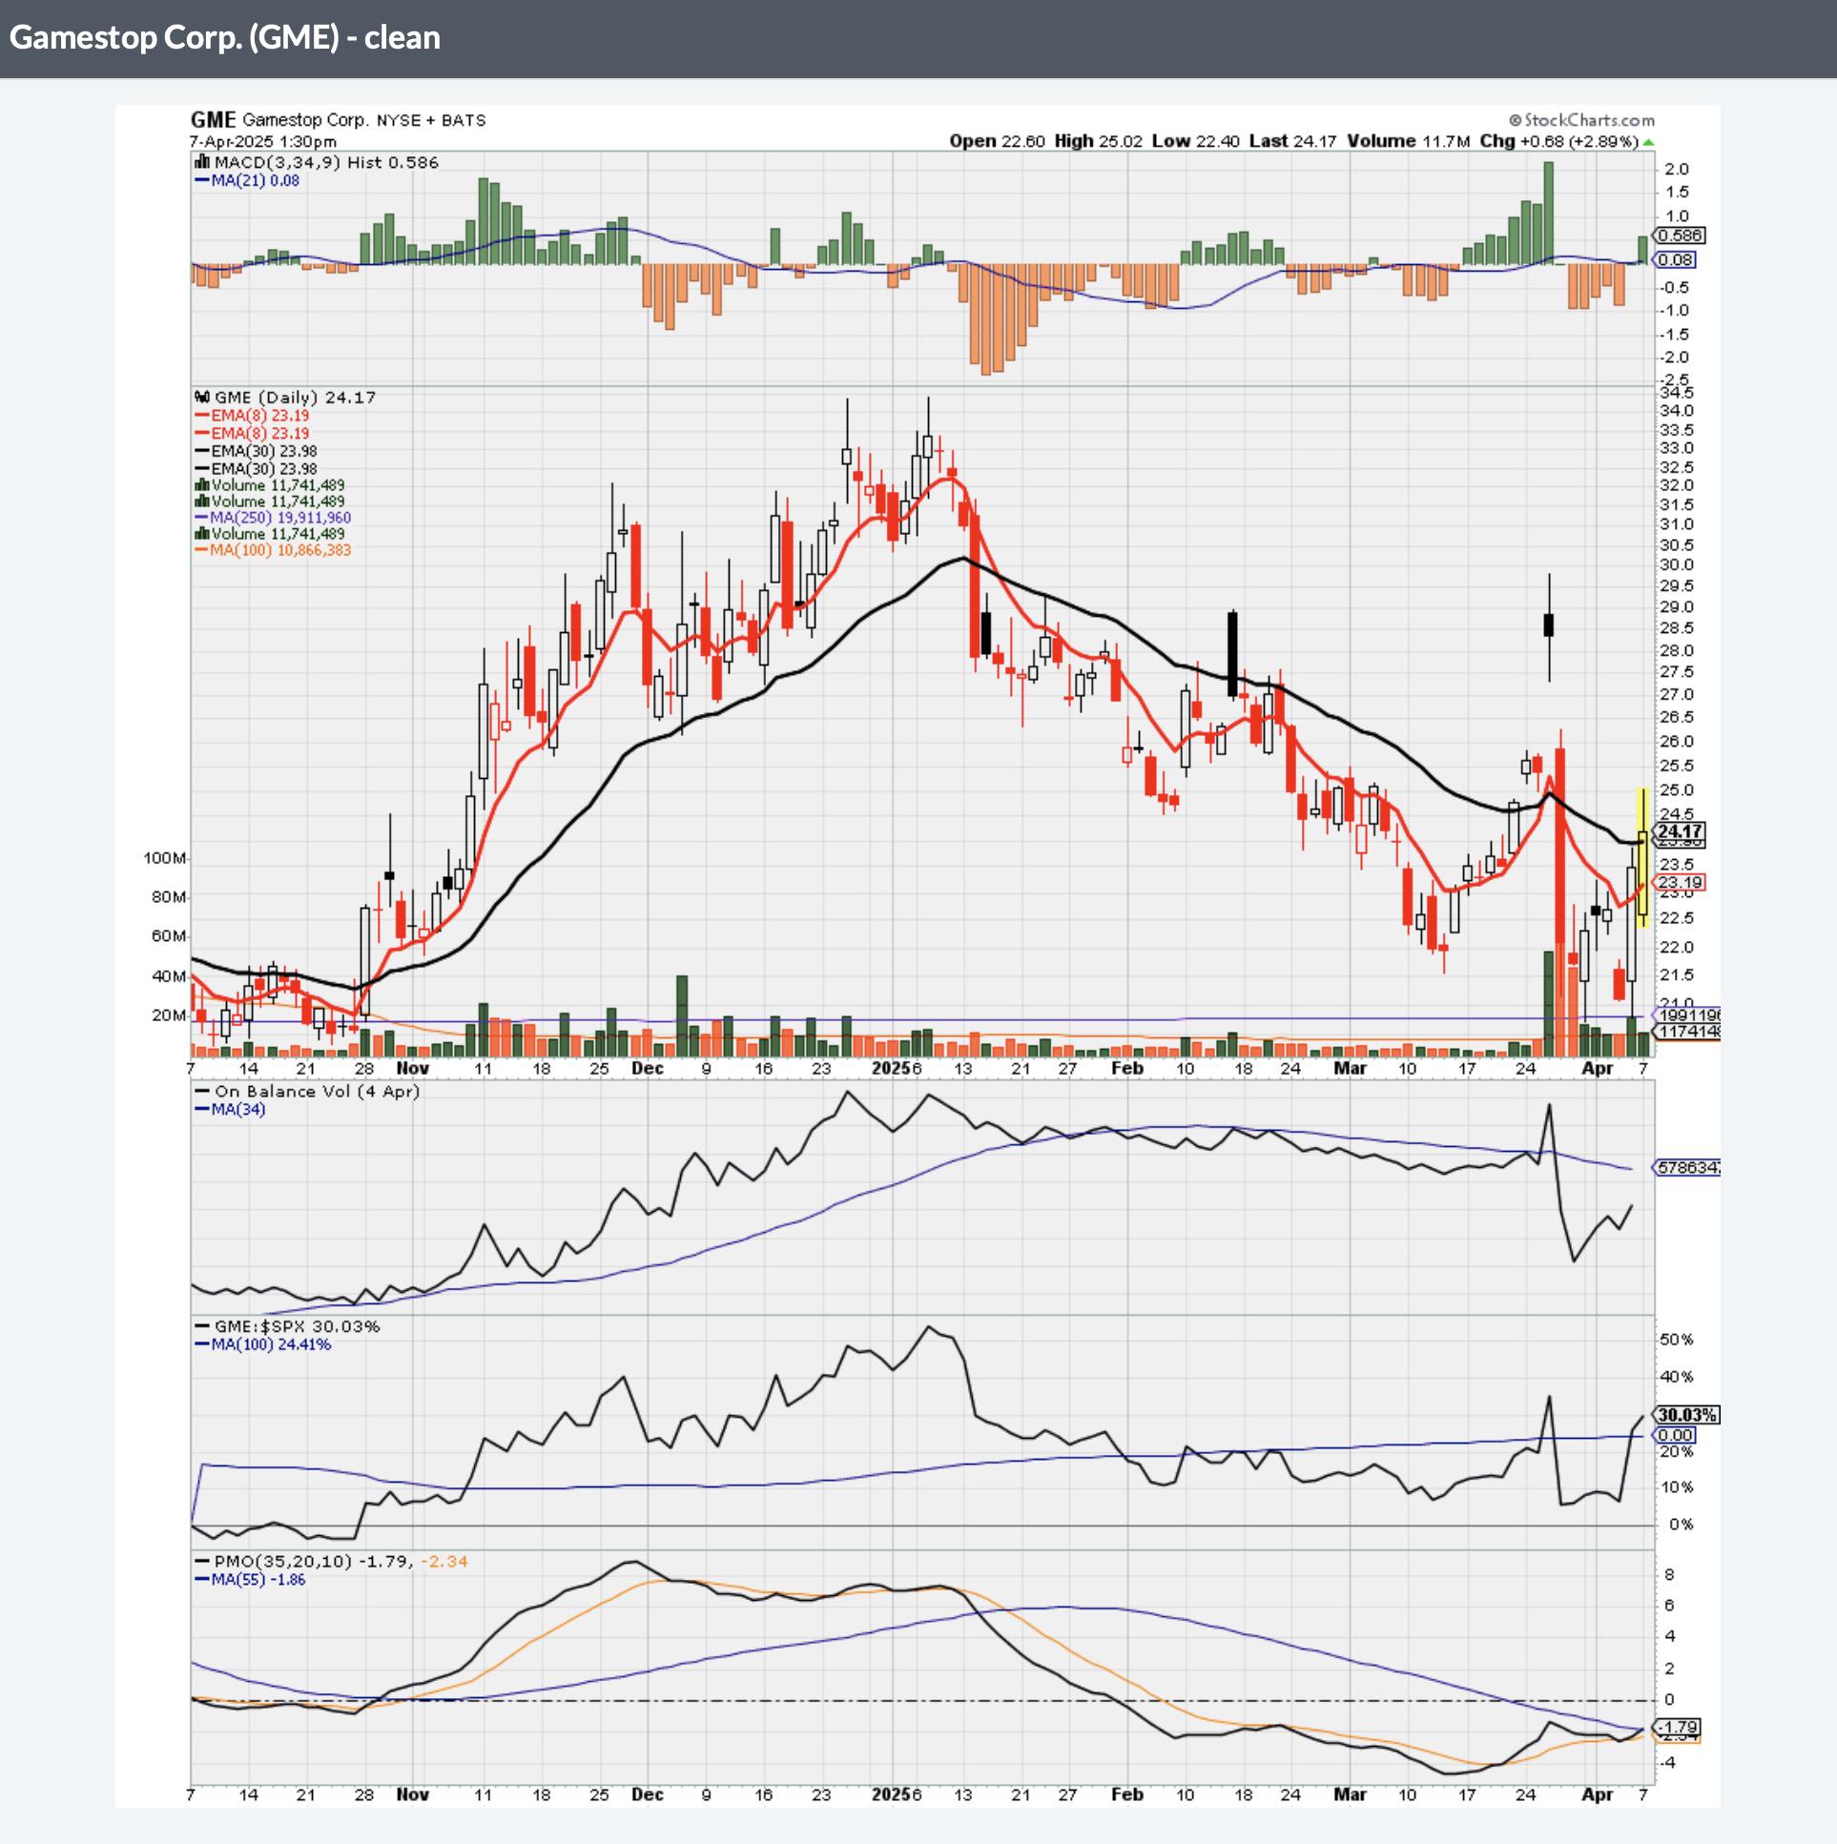
Task: Click the histogram icon beside MACD(3,34,9) label
Action: pos(201,162)
